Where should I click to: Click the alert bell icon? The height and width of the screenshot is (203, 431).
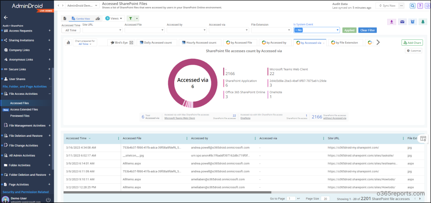click(x=423, y=22)
